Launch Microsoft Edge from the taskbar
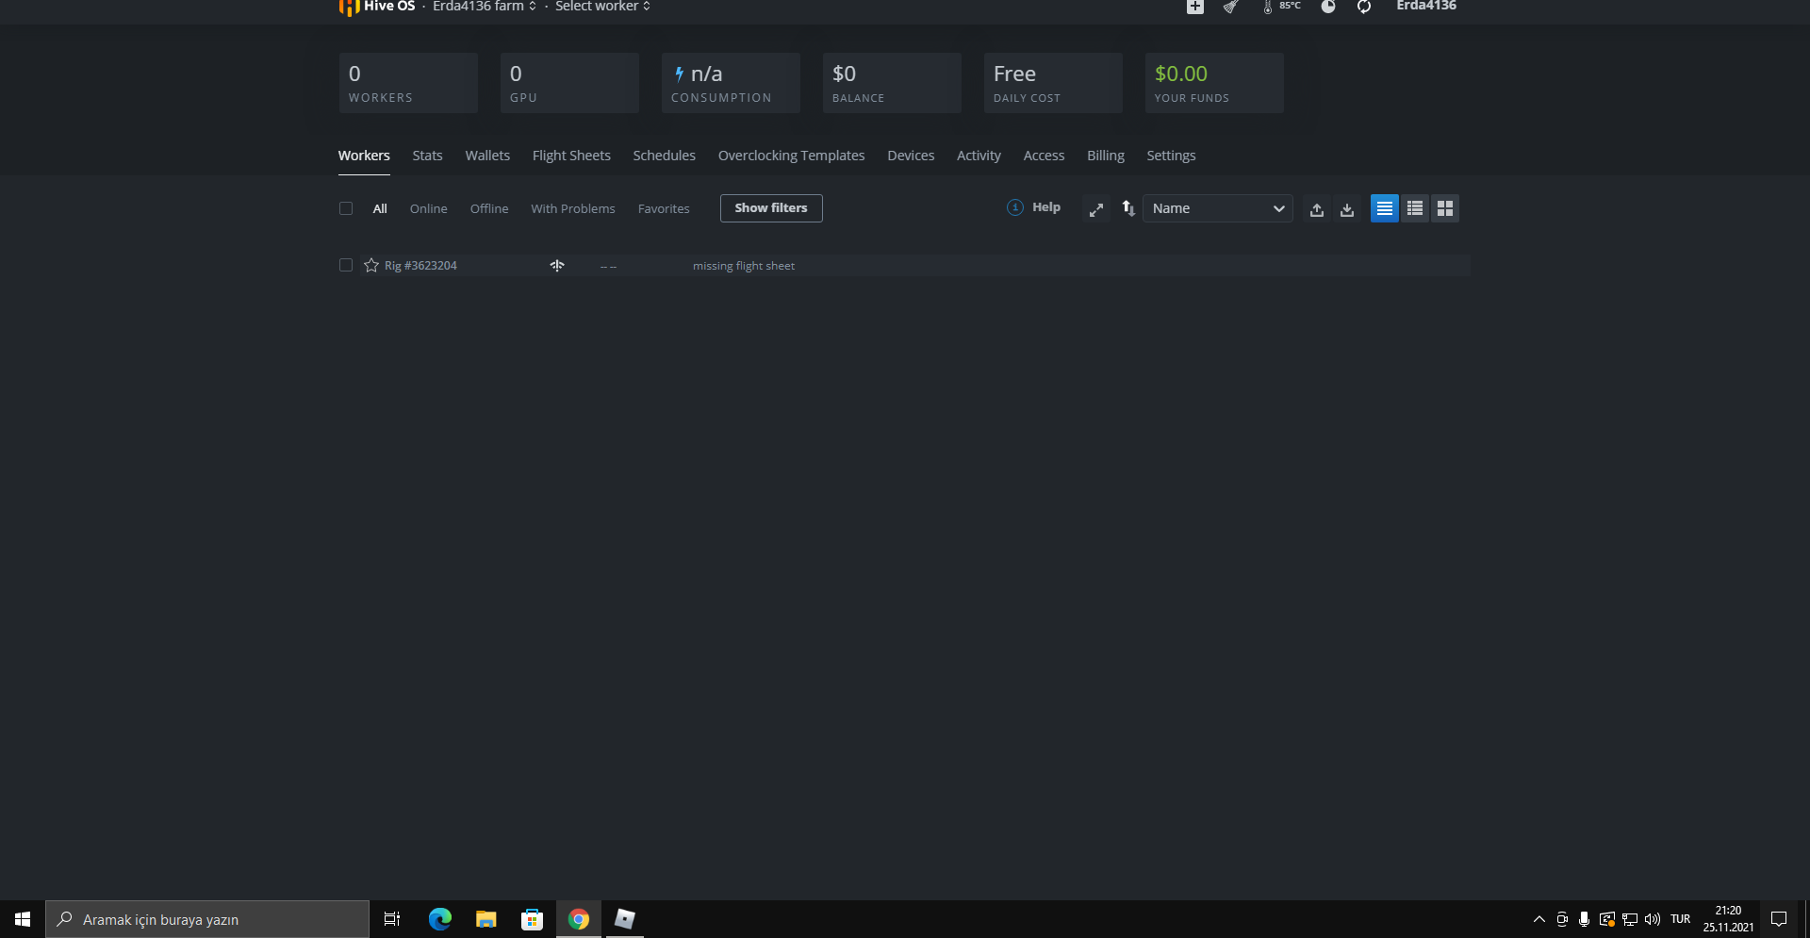The image size is (1810, 938). (439, 919)
